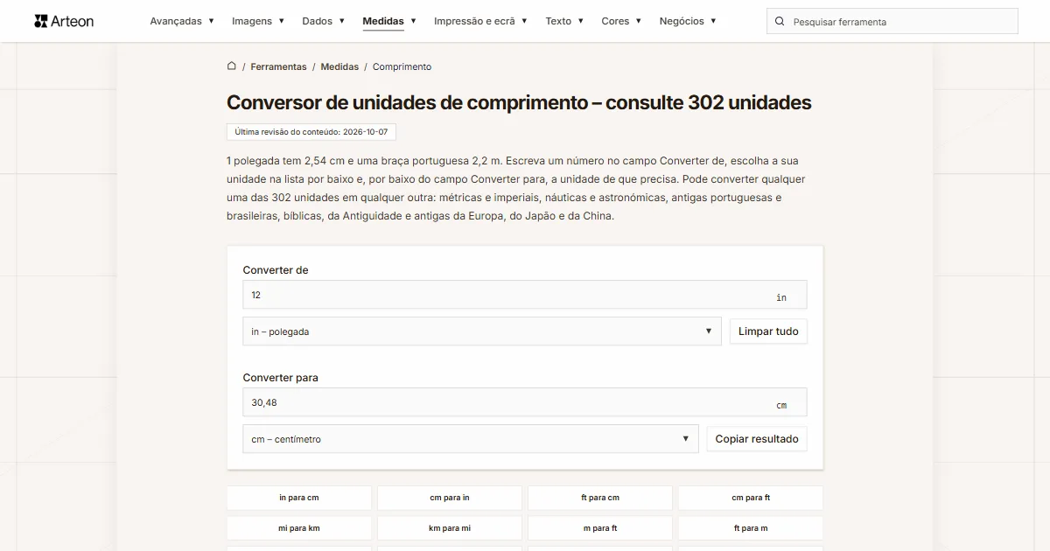Open the Dados menu
This screenshot has height=551, width=1050.
tap(324, 21)
